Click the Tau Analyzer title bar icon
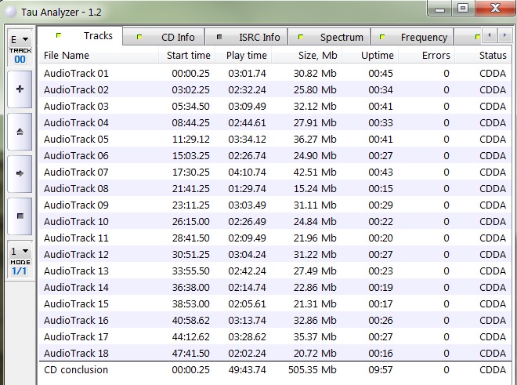517x385 pixels. 9,9
